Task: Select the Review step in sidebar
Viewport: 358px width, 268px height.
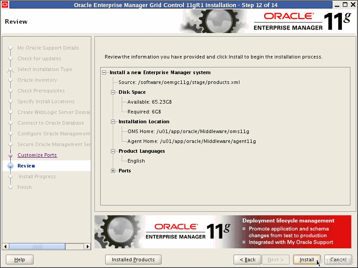Action: click(26, 166)
